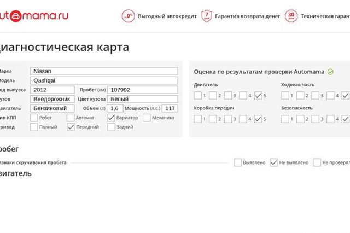Screen dimensions: 350x233
Task: Check Коробка передач rating box 1
Action: click(x=198, y=119)
